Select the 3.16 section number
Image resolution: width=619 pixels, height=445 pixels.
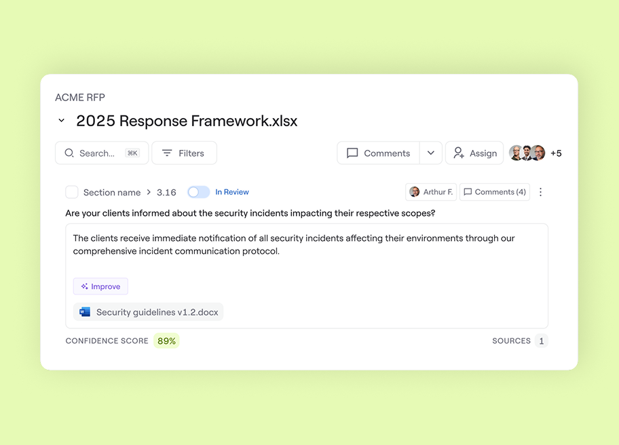coord(166,192)
